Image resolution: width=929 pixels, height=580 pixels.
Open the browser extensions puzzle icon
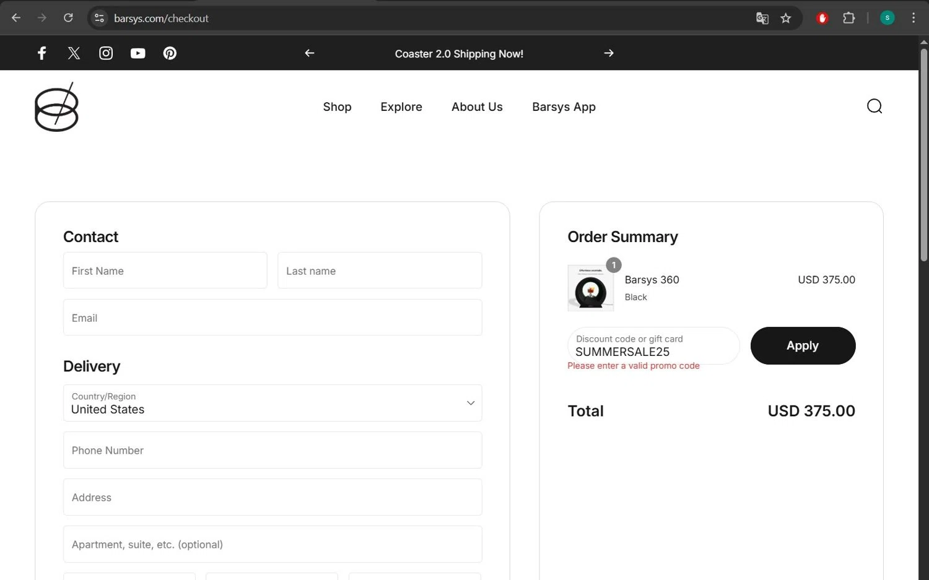point(849,18)
